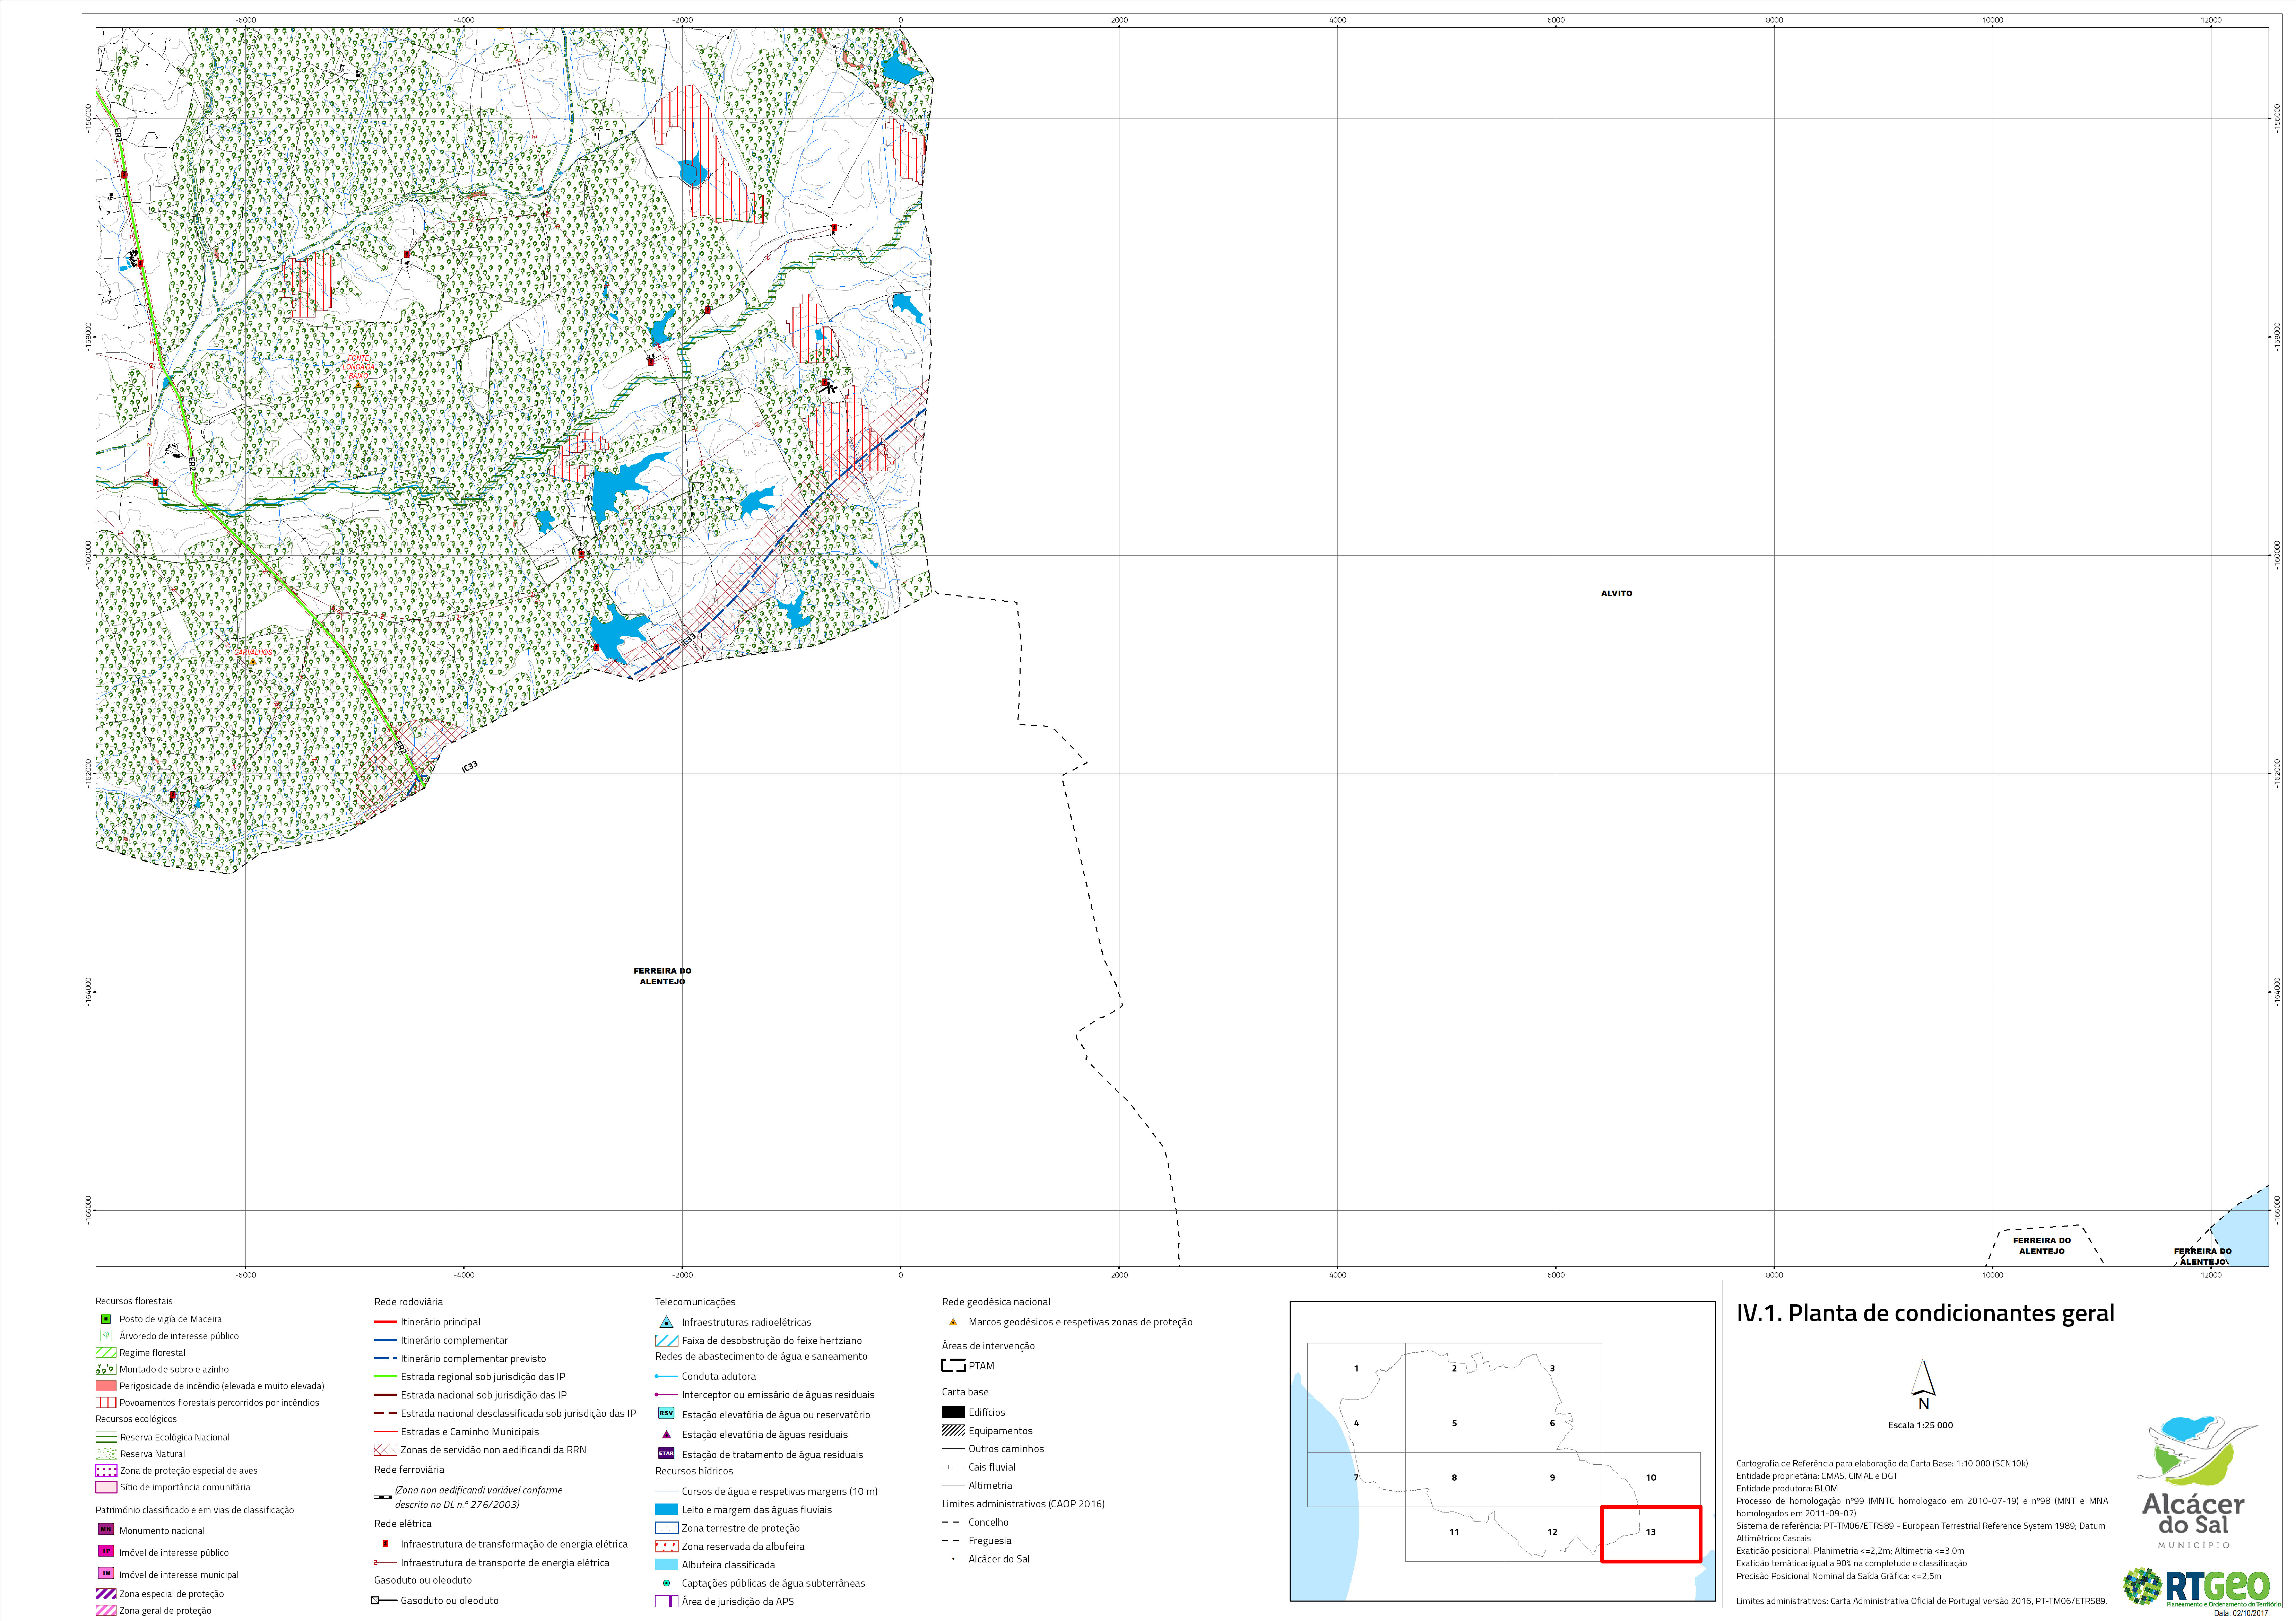The height and width of the screenshot is (1621, 2296).
Task: Click the 'Rede geodésica nacional' legend heading
Action: (996, 1302)
